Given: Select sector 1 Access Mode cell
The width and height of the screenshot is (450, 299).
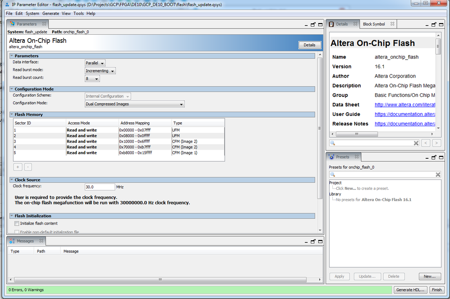Looking at the screenshot, I should click(x=92, y=130).
